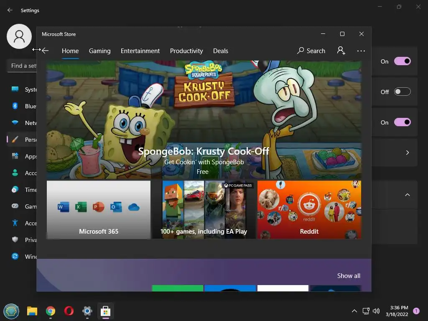Screen dimensions: 428x321
Task: Click the Microsoft Store taskbar icon
Action: tap(106, 311)
